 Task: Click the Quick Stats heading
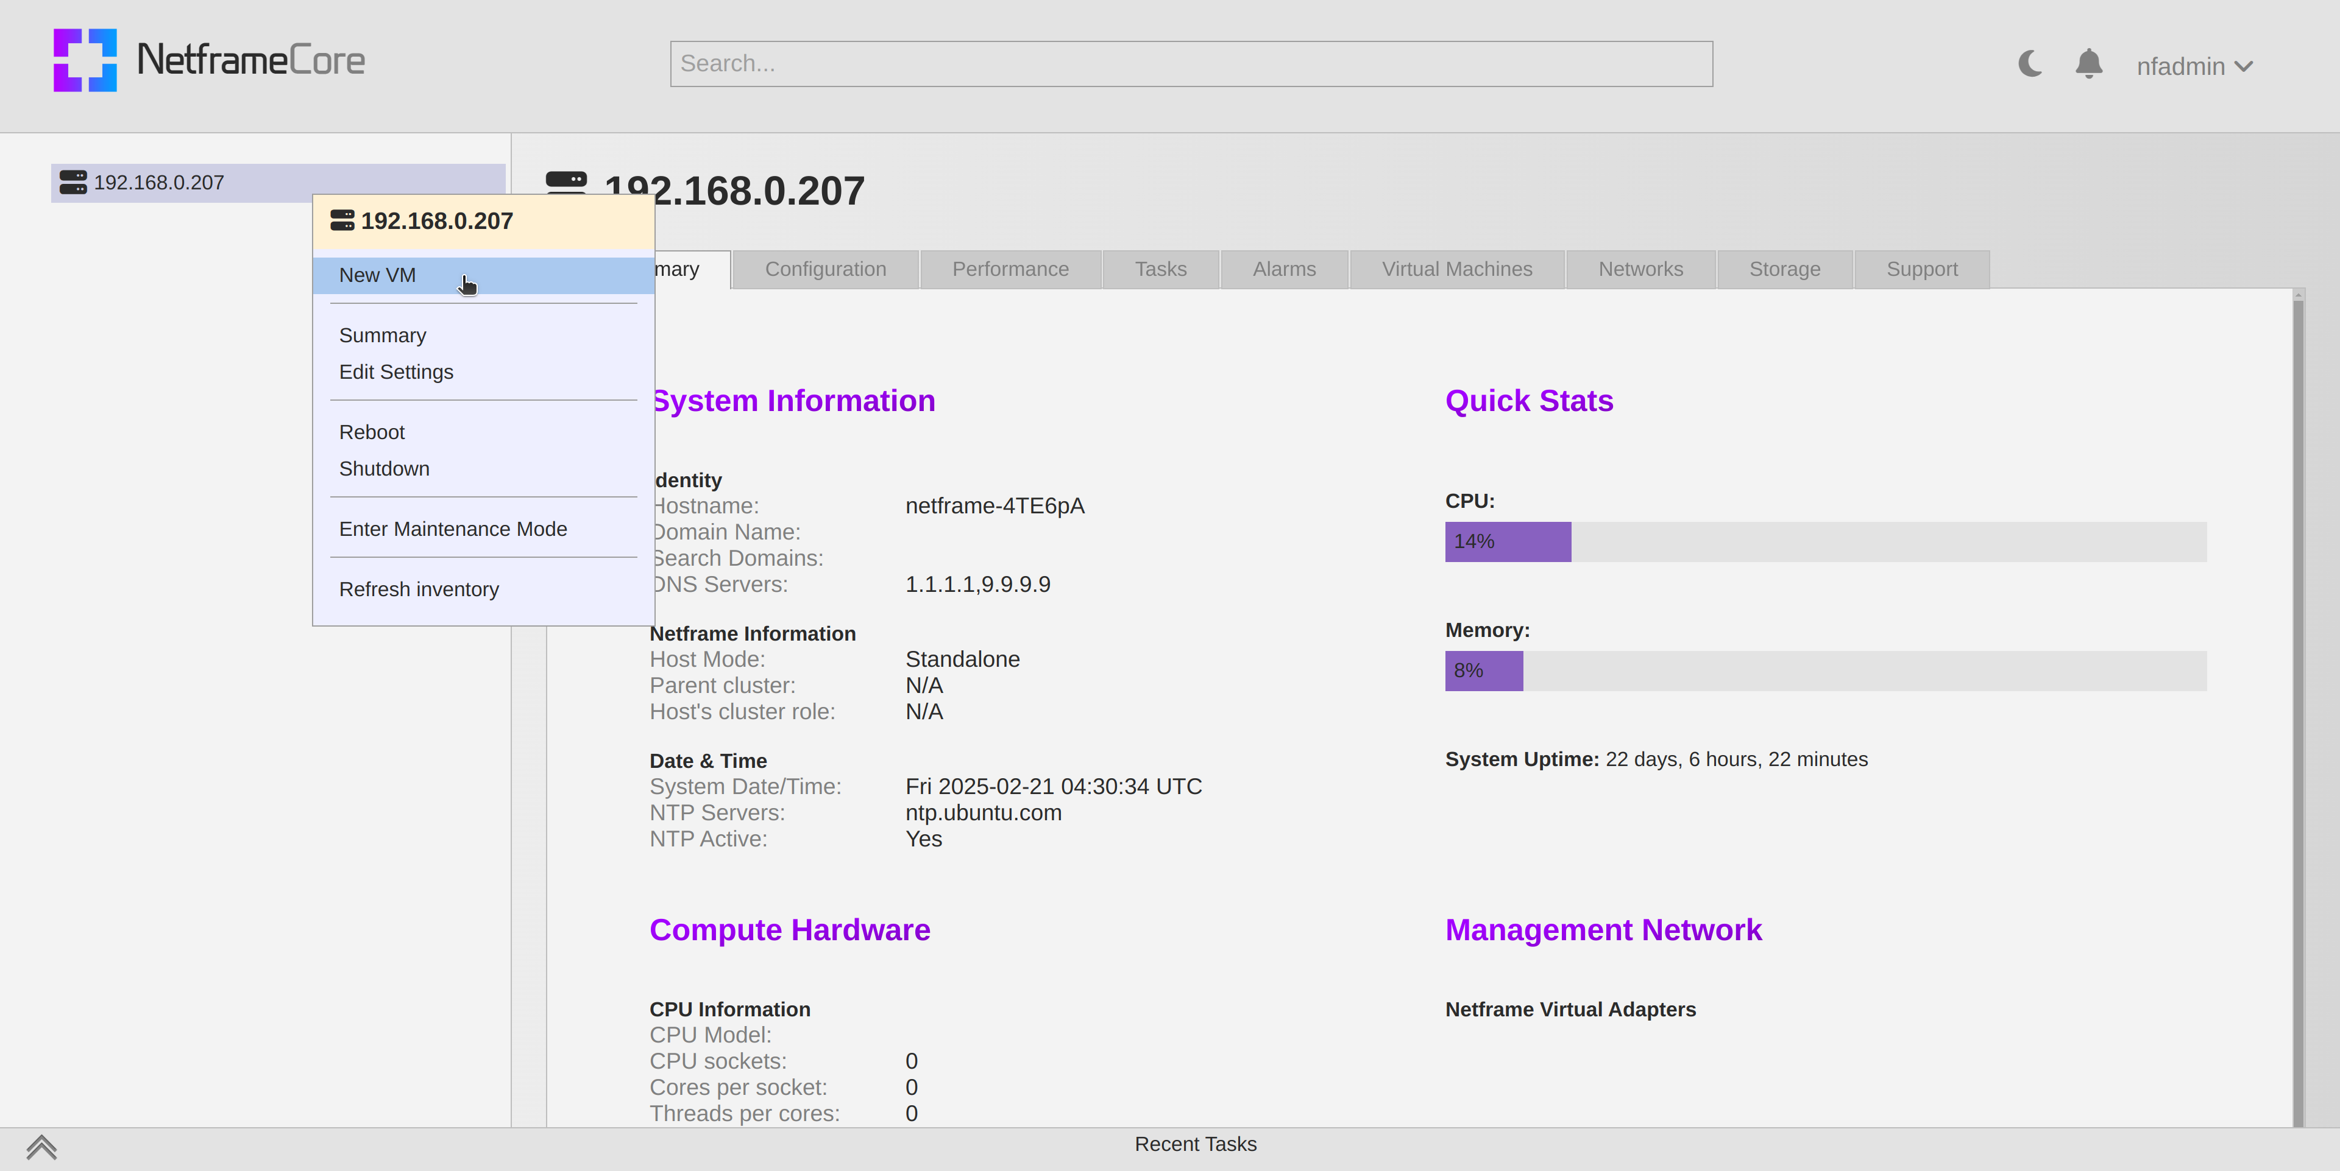coord(1529,400)
